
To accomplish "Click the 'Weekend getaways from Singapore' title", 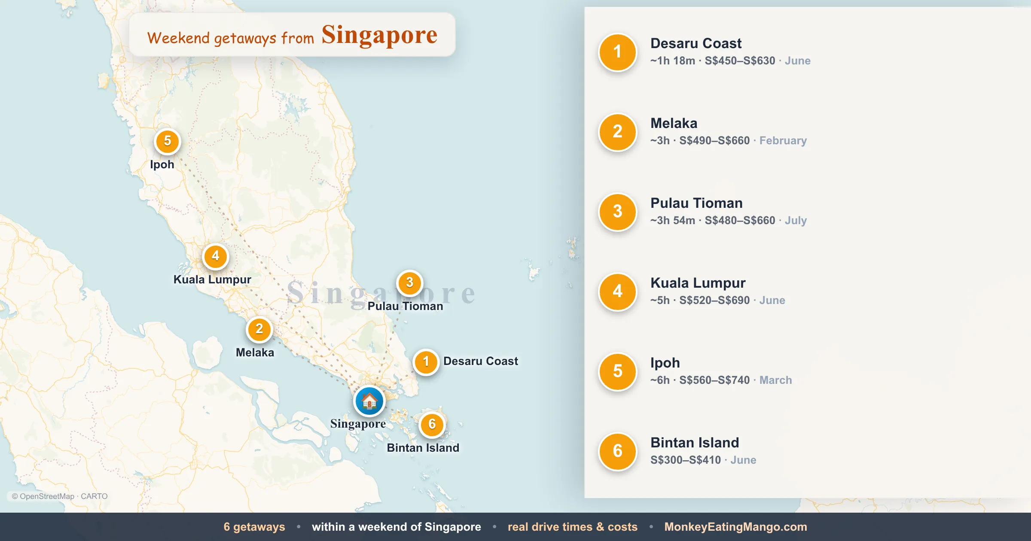I will click(292, 35).
